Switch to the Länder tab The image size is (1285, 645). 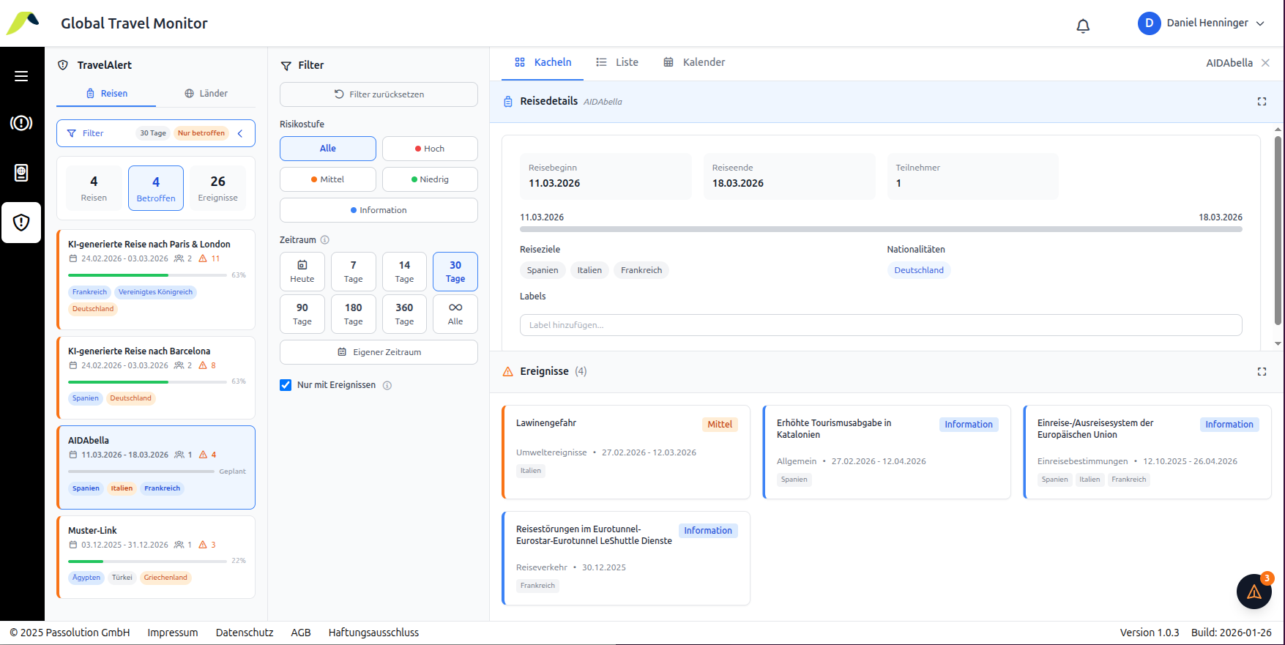click(206, 94)
